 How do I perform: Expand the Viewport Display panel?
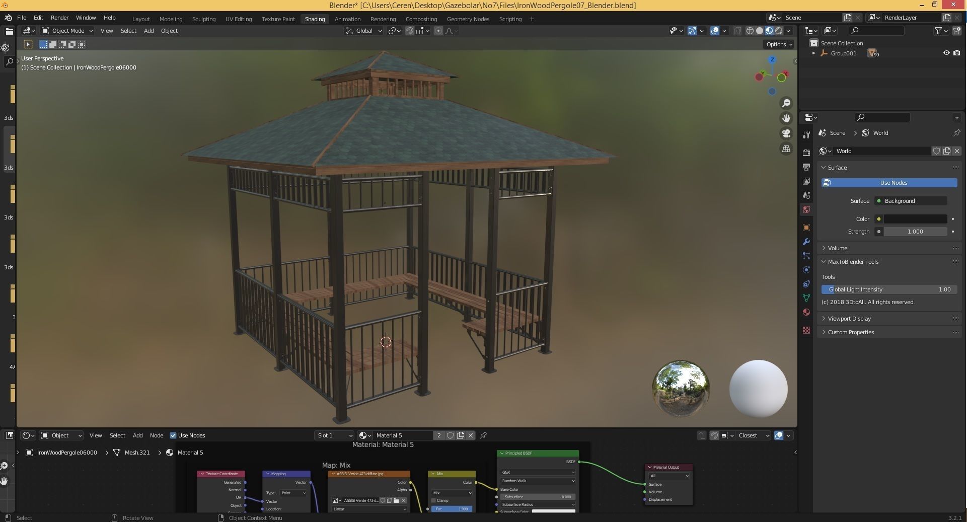coord(849,319)
